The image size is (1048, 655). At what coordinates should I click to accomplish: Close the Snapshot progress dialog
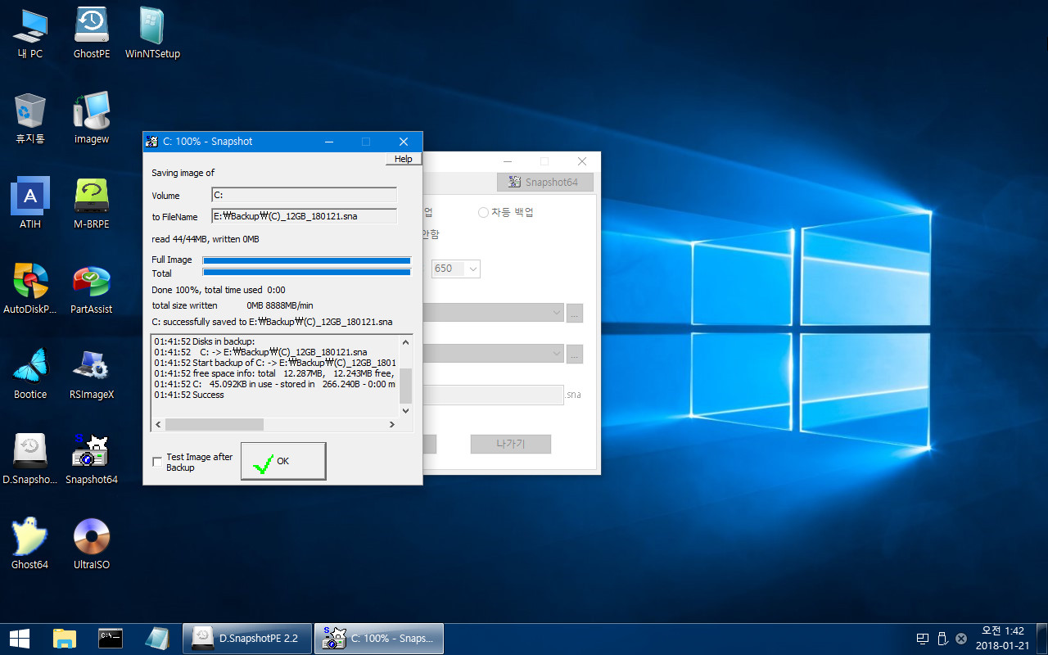pos(404,142)
